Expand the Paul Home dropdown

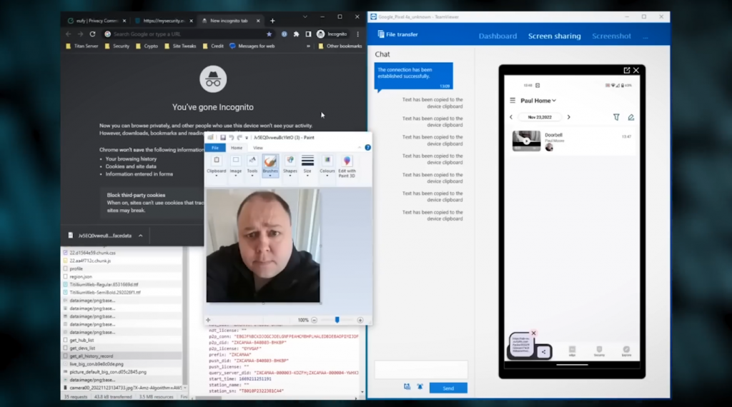[x=538, y=101]
